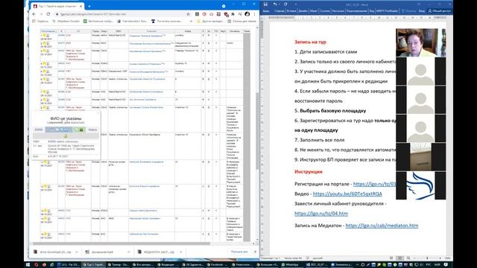Go forward in the Chrome browser
This screenshot has width=477, height=268.
(41, 14)
